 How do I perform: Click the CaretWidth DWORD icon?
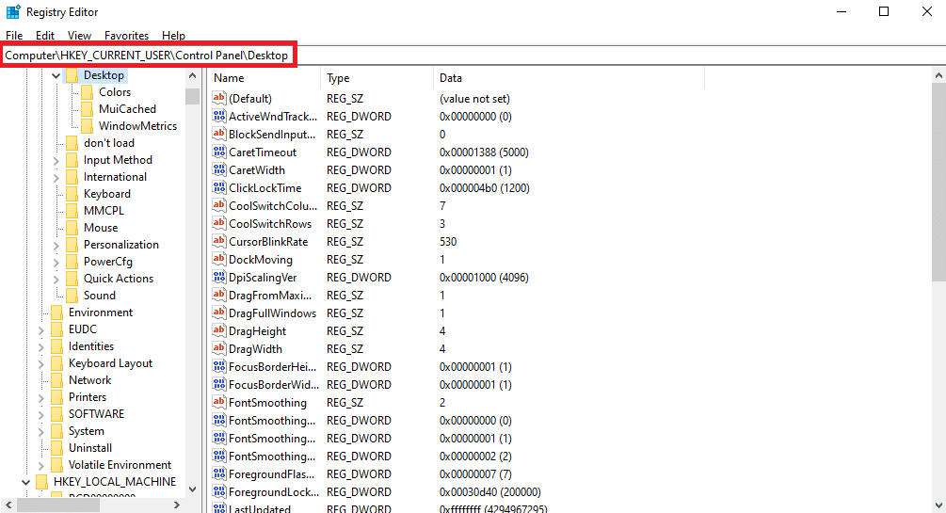click(219, 169)
